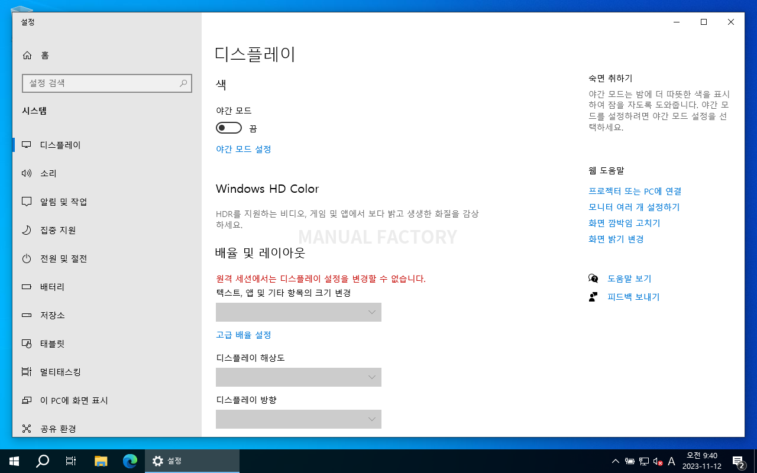Screen dimensions: 757x473
Task: Open the notification action center
Action: pos(738,461)
